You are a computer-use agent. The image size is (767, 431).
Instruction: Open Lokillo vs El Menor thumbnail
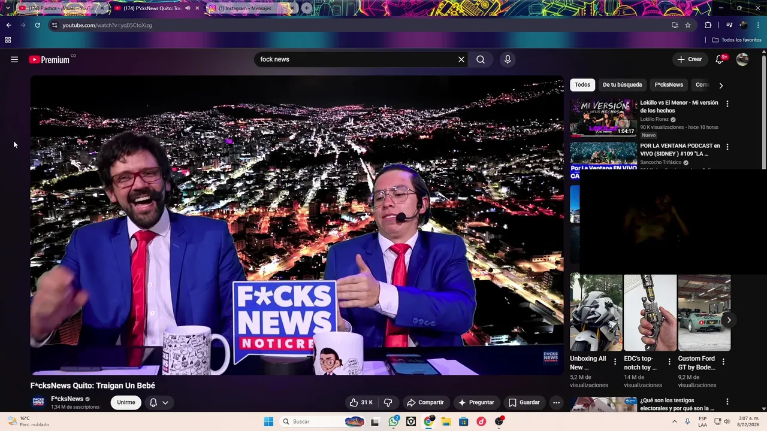click(603, 118)
